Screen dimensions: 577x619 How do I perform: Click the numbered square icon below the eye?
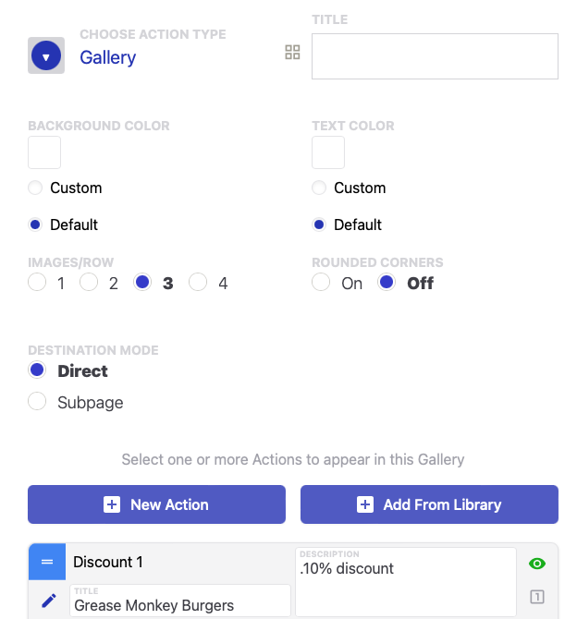(536, 598)
